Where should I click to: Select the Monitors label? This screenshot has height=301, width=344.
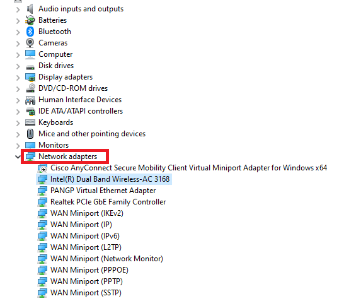(54, 145)
